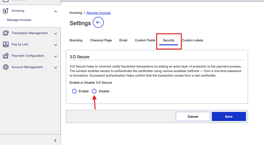Select the Enable 3-D Secure radio button
Screen dimensions: 264x145
pyautogui.click(x=74, y=91)
